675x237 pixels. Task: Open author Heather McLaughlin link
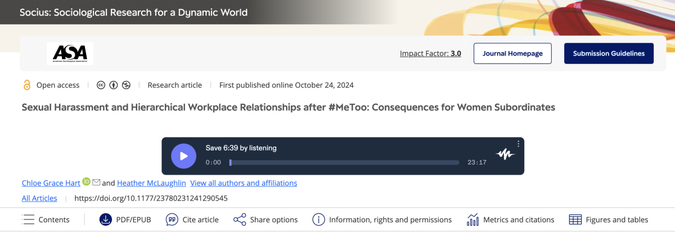click(151, 183)
